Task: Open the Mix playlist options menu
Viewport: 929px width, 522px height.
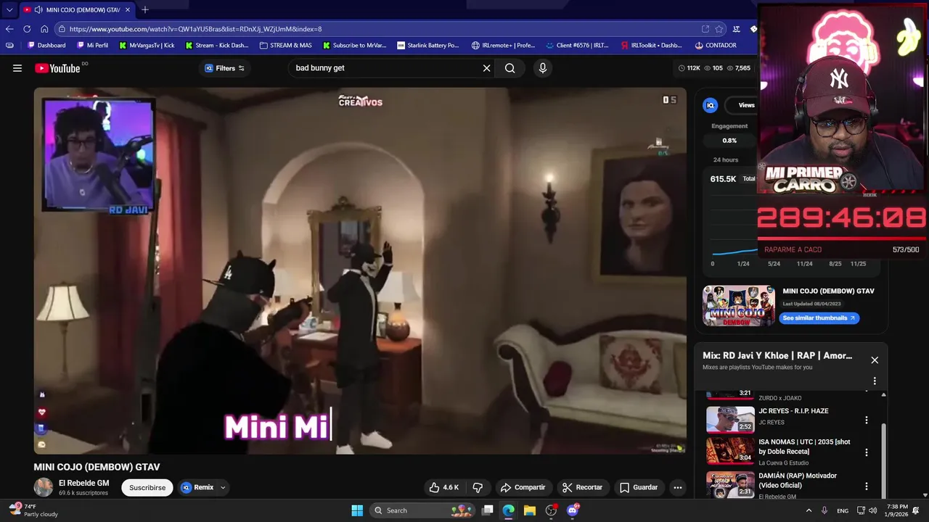Action: (875, 381)
